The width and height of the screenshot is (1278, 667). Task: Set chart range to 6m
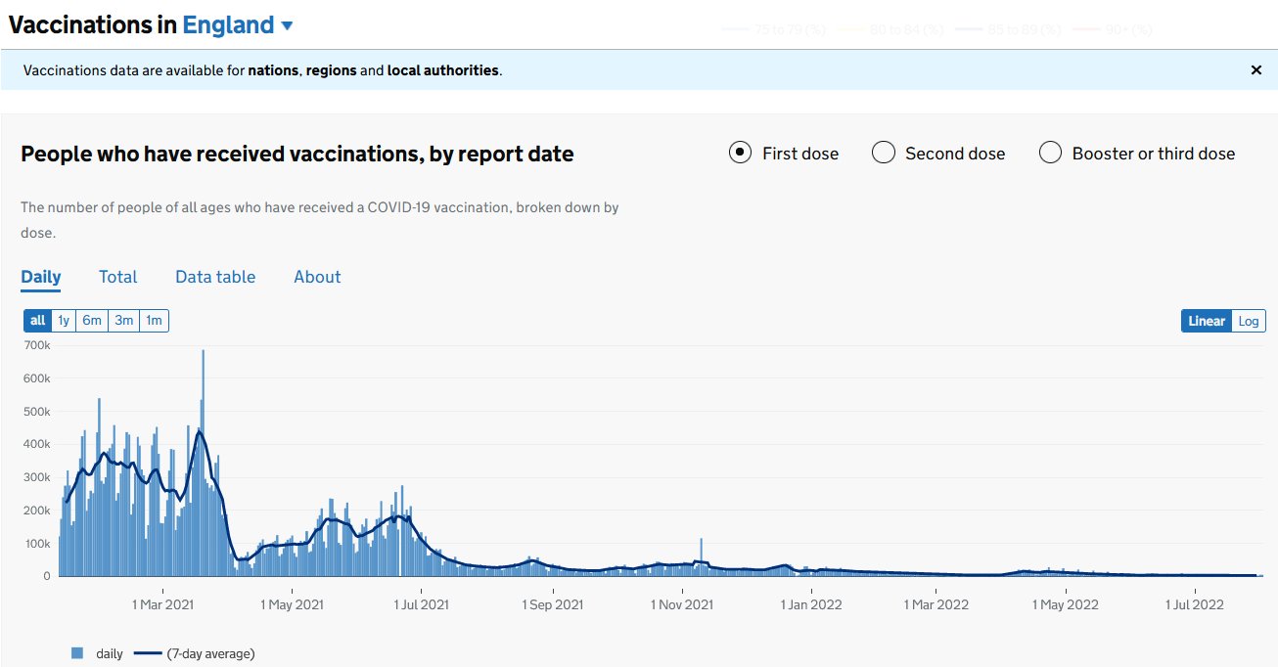pos(92,321)
